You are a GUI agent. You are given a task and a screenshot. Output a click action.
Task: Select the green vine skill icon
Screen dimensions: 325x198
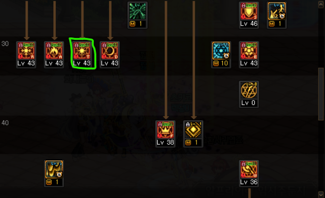click(x=137, y=11)
